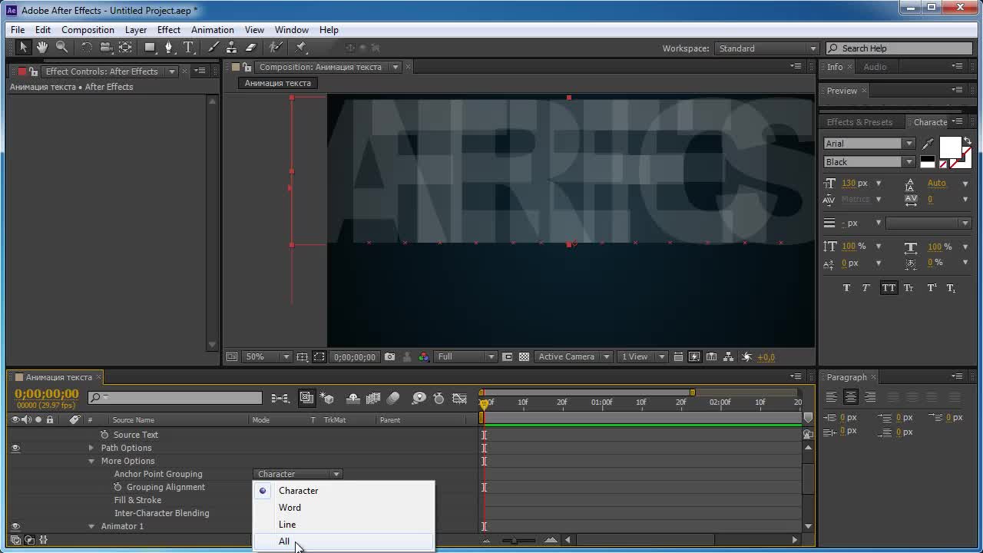Enable motion blur switch in timeline
This screenshot has width=983, height=553.
pyautogui.click(x=393, y=398)
